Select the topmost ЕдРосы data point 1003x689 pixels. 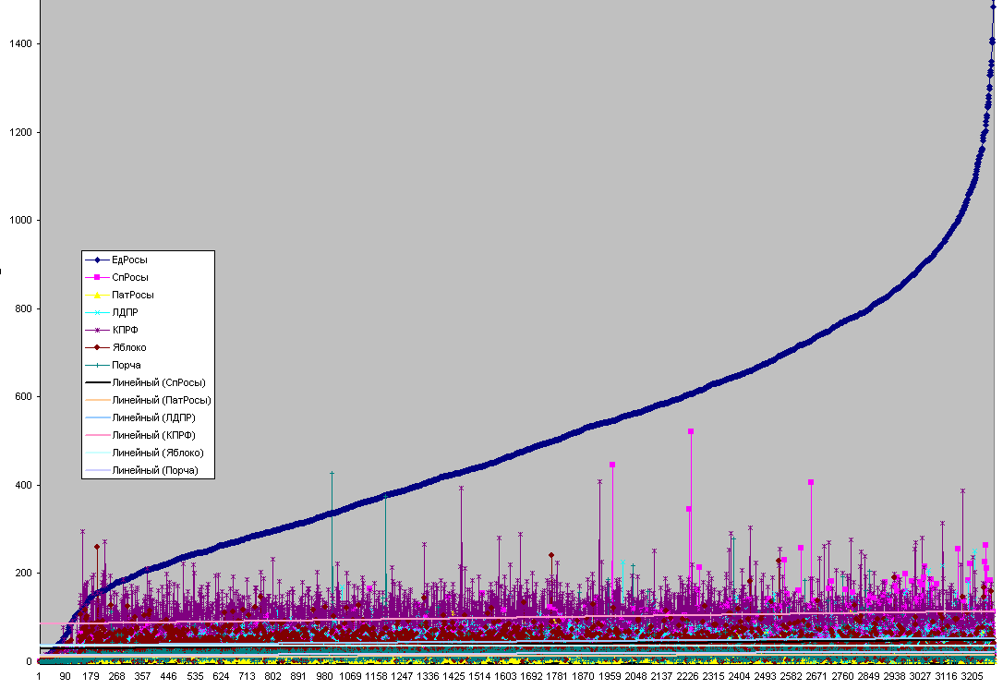click(x=994, y=7)
